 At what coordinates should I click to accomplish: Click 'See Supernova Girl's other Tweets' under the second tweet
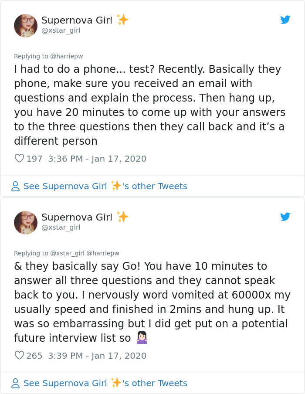pos(106,383)
